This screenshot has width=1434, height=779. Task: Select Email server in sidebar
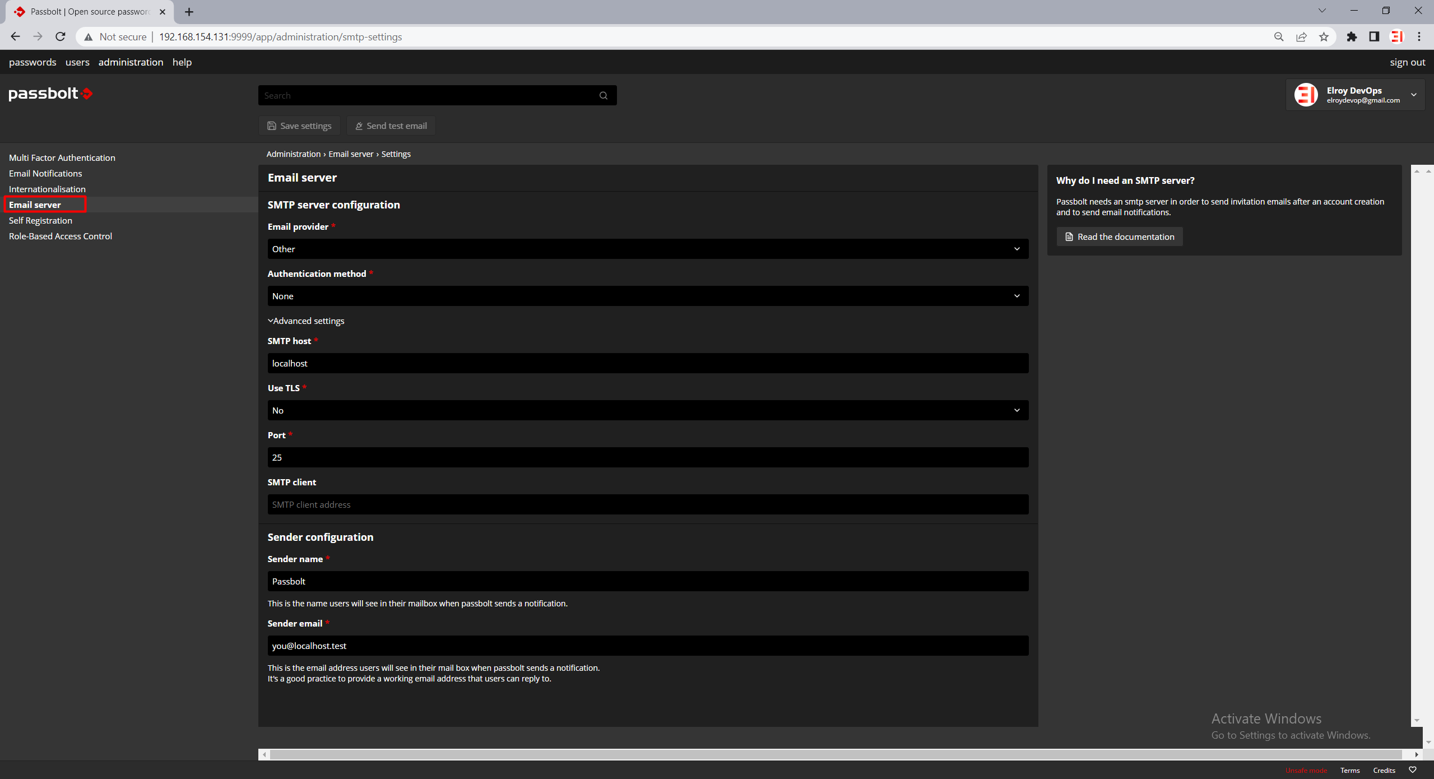[35, 205]
